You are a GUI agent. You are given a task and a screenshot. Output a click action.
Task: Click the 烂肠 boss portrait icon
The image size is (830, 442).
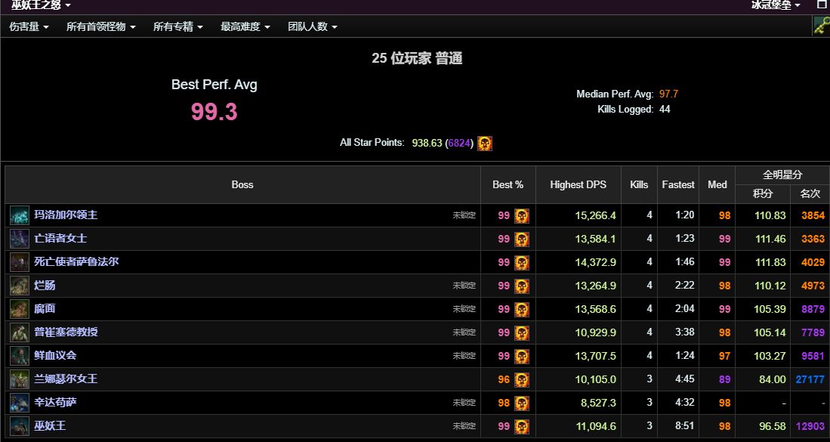pos(18,286)
